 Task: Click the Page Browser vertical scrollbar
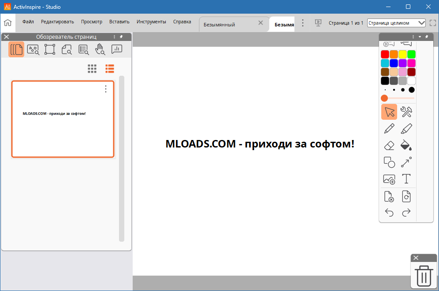(x=122, y=158)
